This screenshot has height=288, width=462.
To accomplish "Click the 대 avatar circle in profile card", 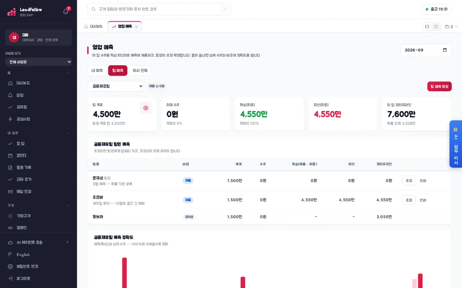I will (x=14, y=37).
